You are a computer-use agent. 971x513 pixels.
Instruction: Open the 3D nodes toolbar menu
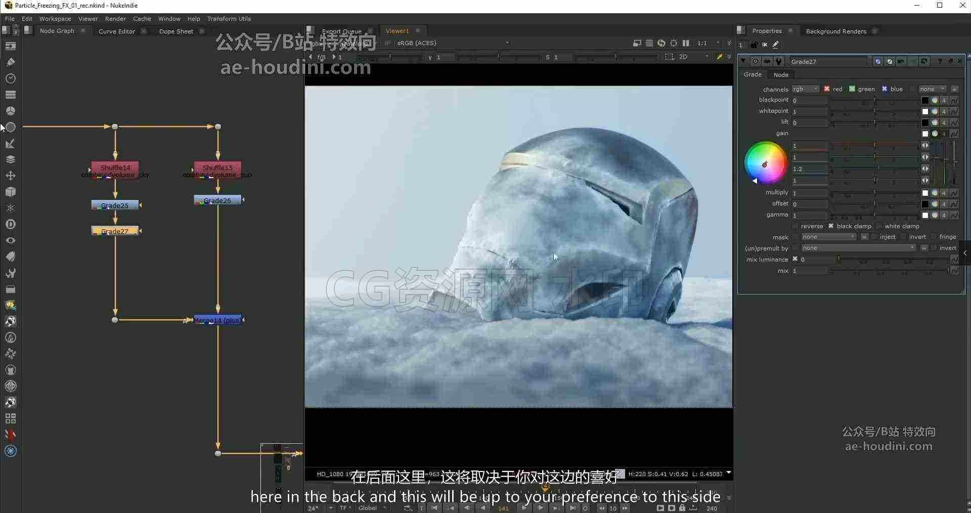coord(11,192)
